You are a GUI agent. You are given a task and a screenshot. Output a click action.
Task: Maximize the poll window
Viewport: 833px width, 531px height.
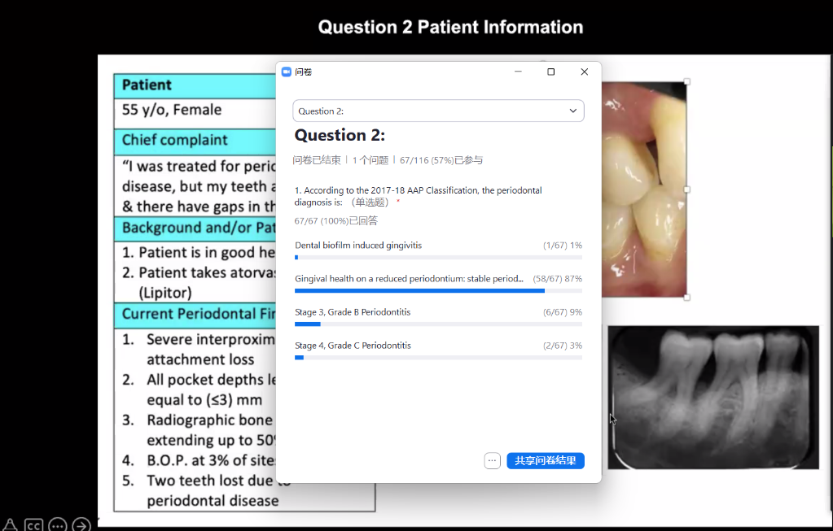tap(551, 72)
